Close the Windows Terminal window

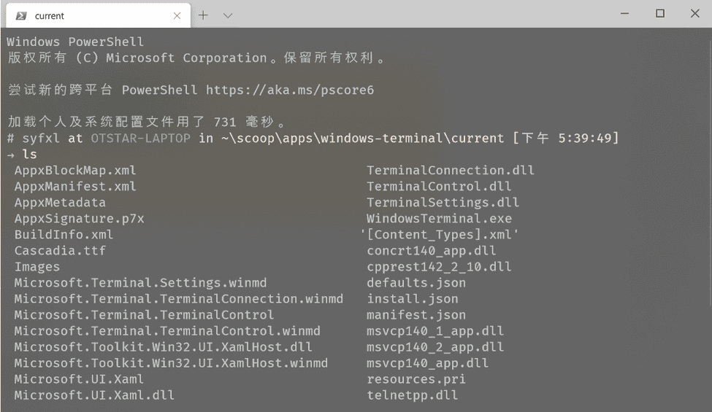click(694, 14)
